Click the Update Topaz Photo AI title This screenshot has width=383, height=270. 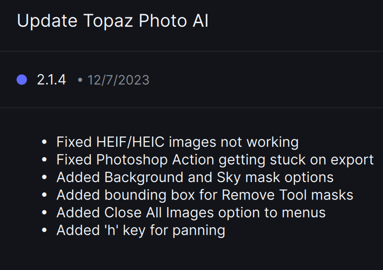(x=112, y=21)
